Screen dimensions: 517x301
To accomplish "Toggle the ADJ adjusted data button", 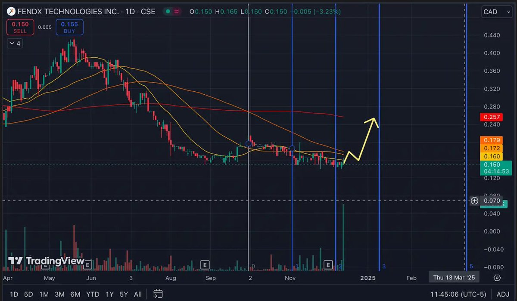I will pyautogui.click(x=503, y=295).
